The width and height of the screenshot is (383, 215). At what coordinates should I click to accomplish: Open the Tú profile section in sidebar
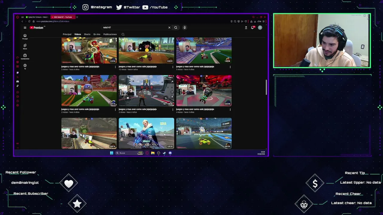[25, 66]
